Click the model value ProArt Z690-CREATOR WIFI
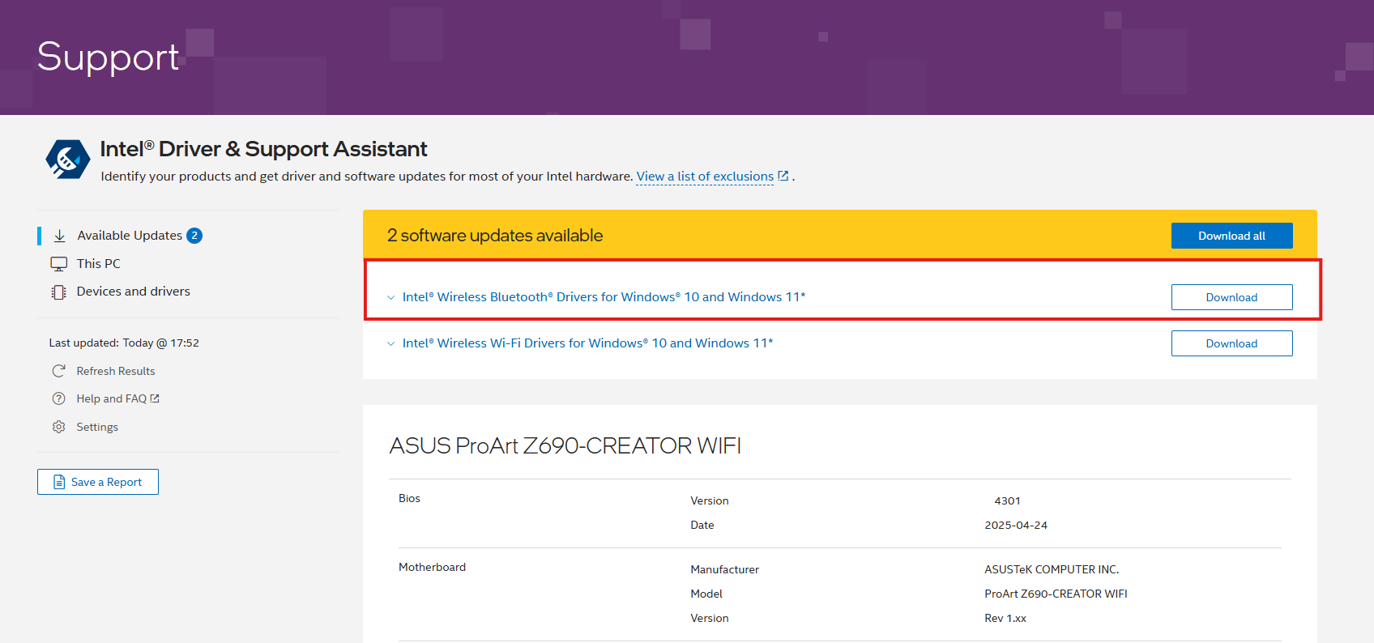The height and width of the screenshot is (643, 1374). coord(1056,594)
